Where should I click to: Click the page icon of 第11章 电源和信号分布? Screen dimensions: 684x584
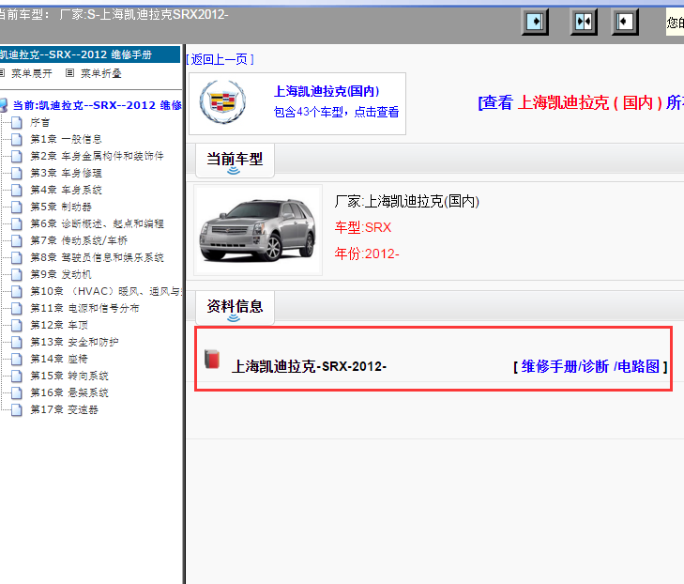click(17, 308)
